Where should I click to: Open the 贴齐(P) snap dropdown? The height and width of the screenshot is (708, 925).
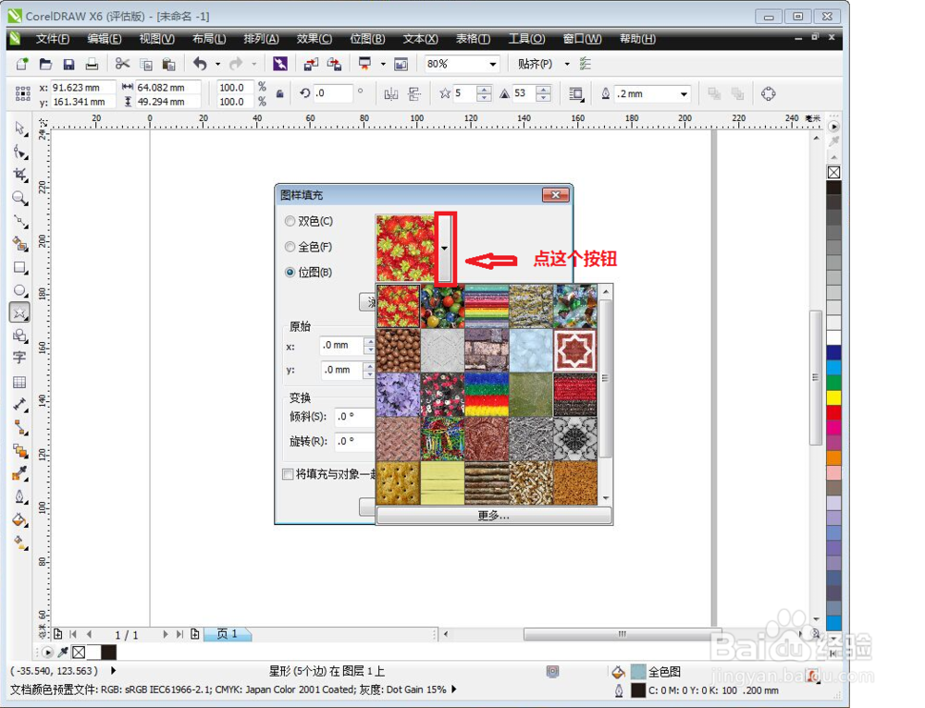pyautogui.click(x=567, y=64)
